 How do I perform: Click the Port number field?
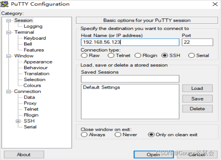(x=198, y=42)
